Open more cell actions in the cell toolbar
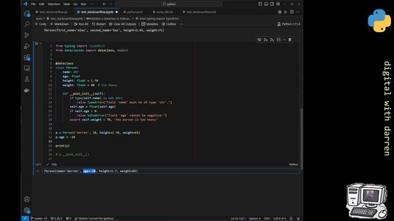The width and height of the screenshot is (394, 221). coord(284,39)
